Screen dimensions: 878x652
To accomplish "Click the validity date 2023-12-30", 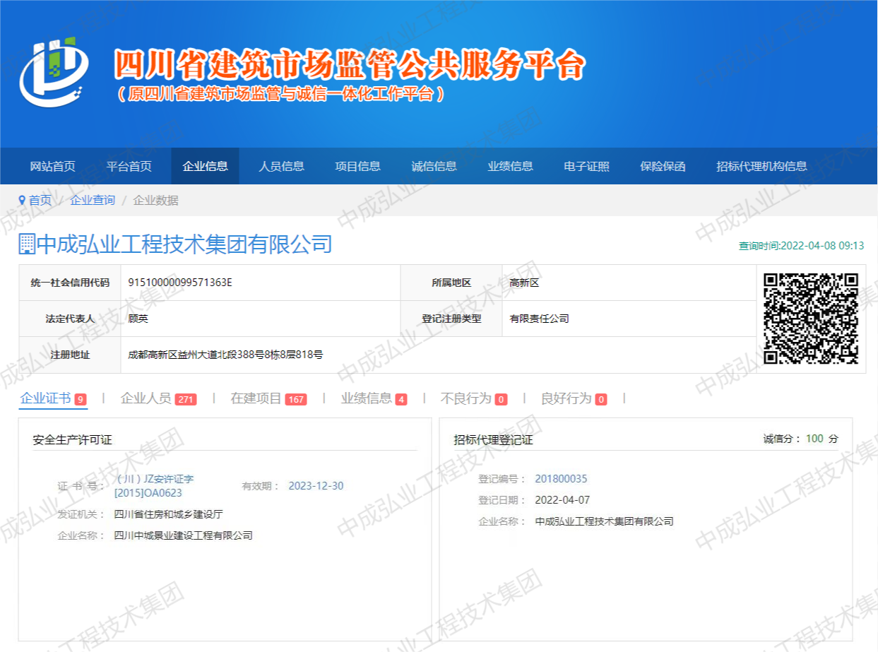I will 316,486.
